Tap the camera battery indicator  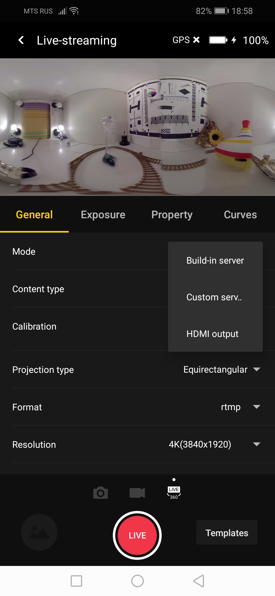tap(218, 40)
